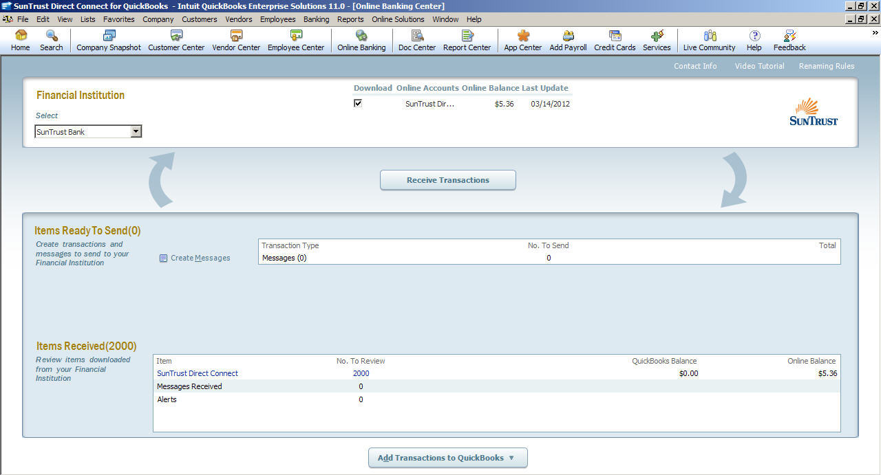Select the SunTrust Direct Connect received row
This screenshot has height=475, width=881.
click(496, 373)
